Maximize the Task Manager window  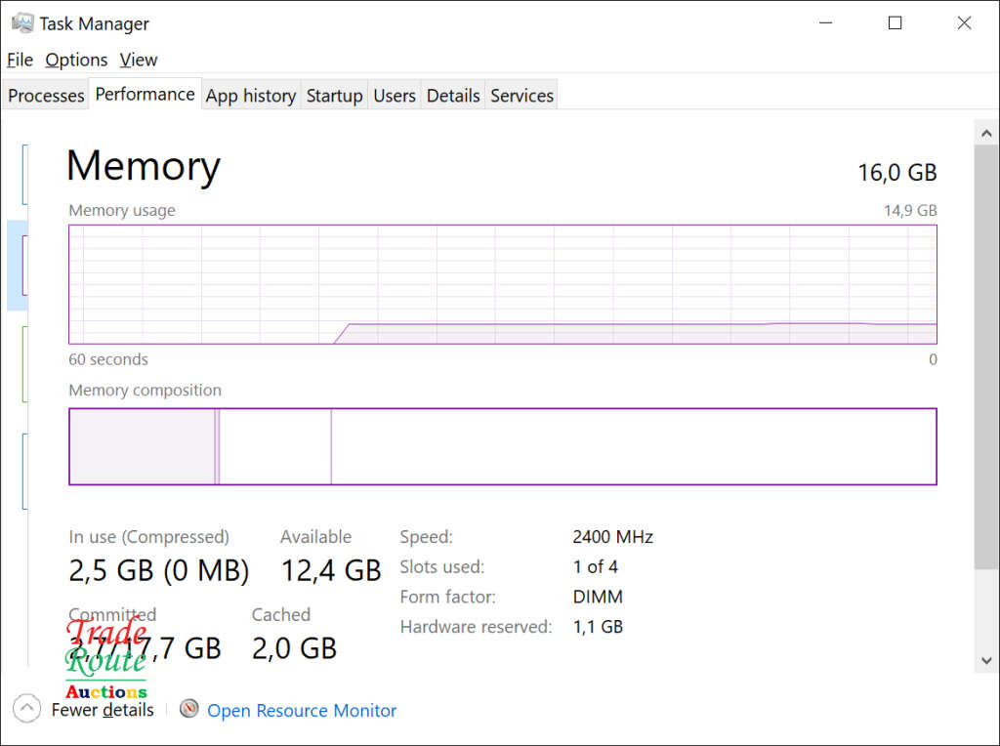pyautogui.click(x=895, y=23)
